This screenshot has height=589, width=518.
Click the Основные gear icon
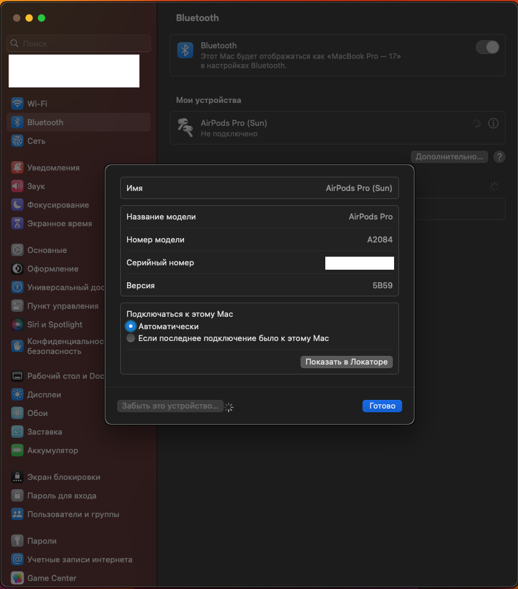pyautogui.click(x=17, y=250)
